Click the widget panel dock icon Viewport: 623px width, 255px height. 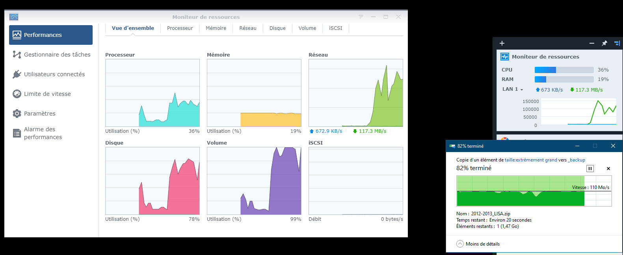coord(617,43)
